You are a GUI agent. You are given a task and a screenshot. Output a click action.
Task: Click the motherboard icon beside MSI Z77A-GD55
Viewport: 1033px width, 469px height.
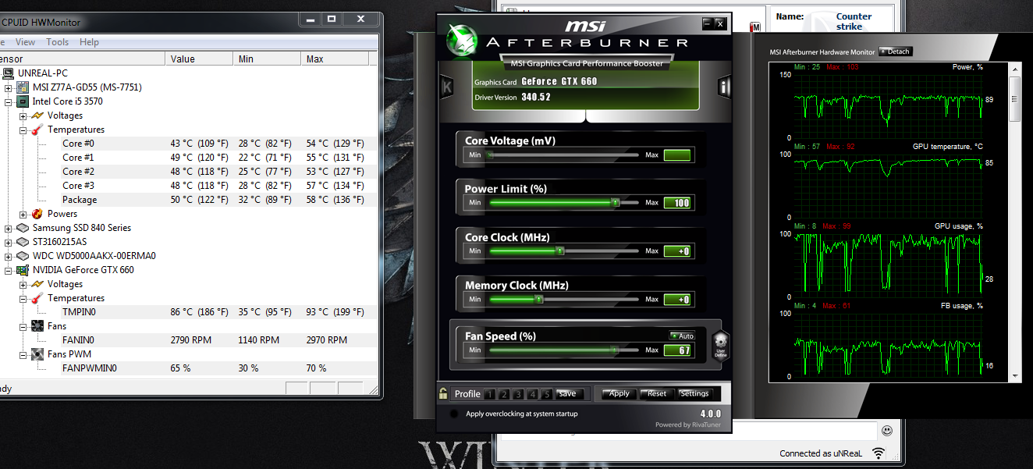(x=23, y=87)
